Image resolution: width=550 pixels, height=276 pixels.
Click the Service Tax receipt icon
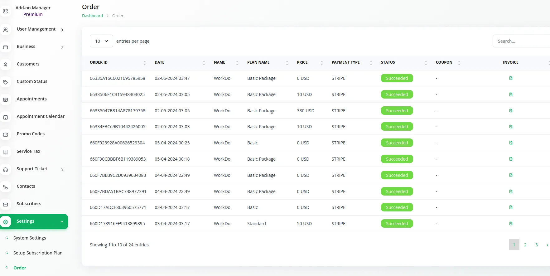click(5, 152)
